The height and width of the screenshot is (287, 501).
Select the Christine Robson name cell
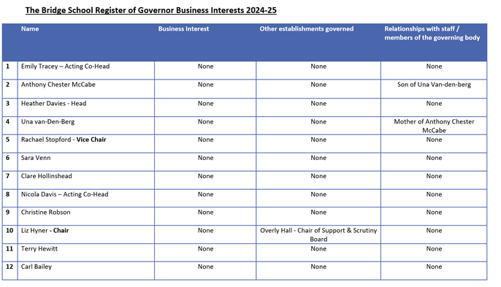coord(86,216)
